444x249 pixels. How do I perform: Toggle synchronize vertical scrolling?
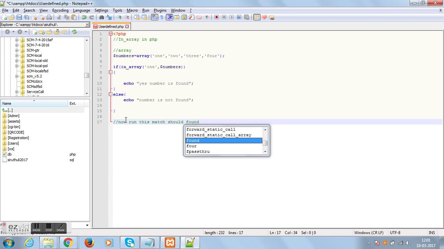136,17
